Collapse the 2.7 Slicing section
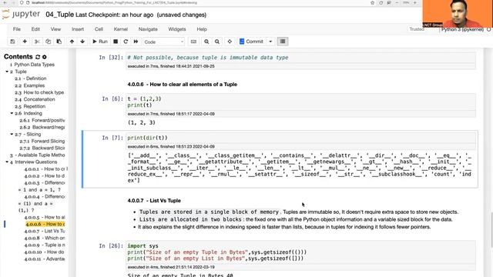 [12, 134]
